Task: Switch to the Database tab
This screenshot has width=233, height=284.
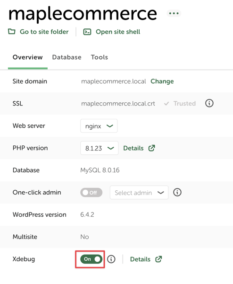Action: click(67, 57)
